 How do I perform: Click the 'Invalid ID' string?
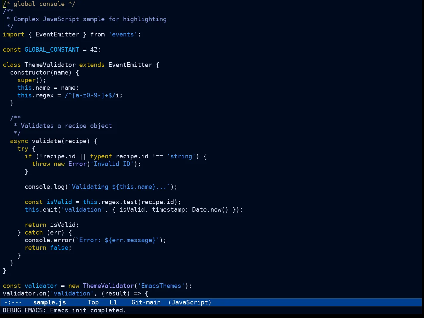112,164
